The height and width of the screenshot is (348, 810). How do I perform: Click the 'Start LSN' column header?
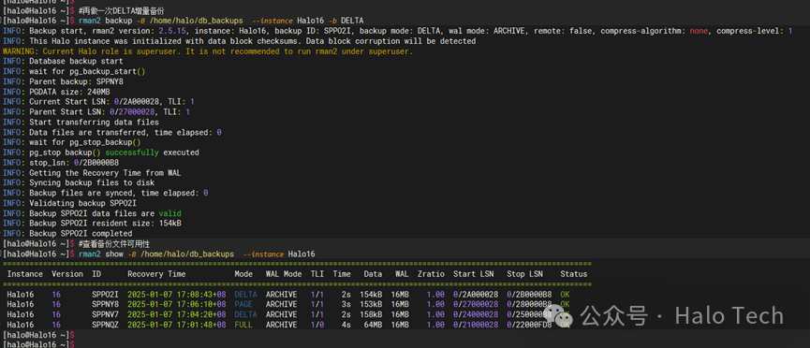(x=473, y=274)
